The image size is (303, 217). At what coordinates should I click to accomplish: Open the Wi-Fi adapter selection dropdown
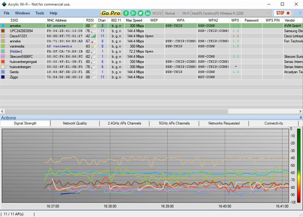click(x=232, y=13)
